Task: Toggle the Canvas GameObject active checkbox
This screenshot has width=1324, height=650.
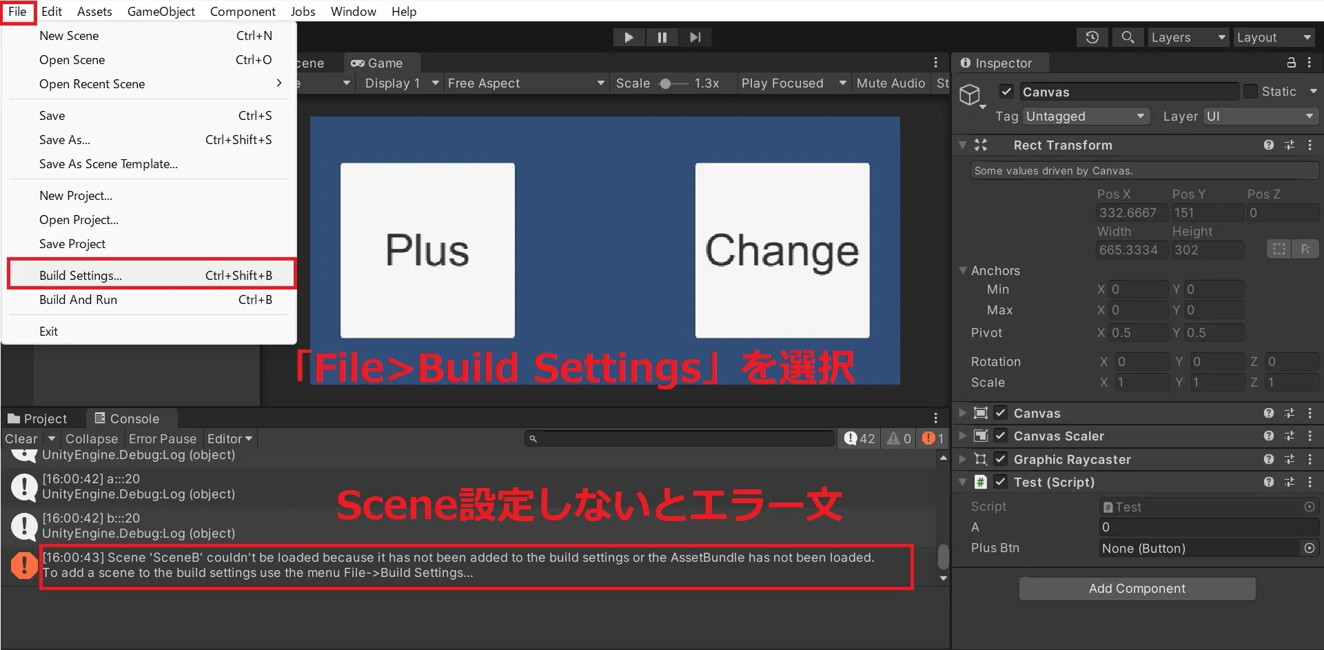Action: pos(1006,91)
